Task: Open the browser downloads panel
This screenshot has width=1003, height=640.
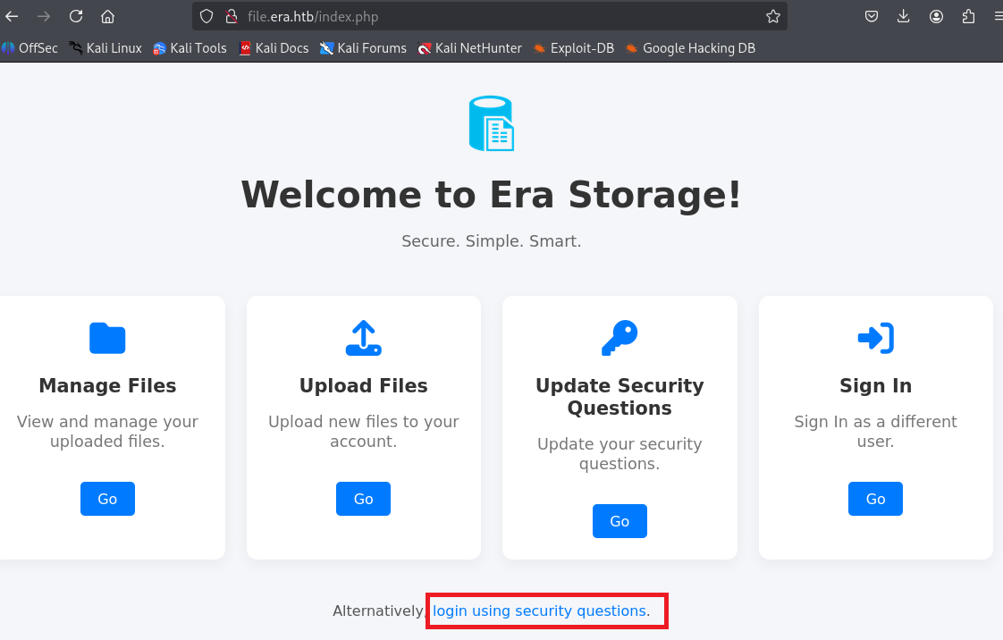Action: tap(904, 16)
